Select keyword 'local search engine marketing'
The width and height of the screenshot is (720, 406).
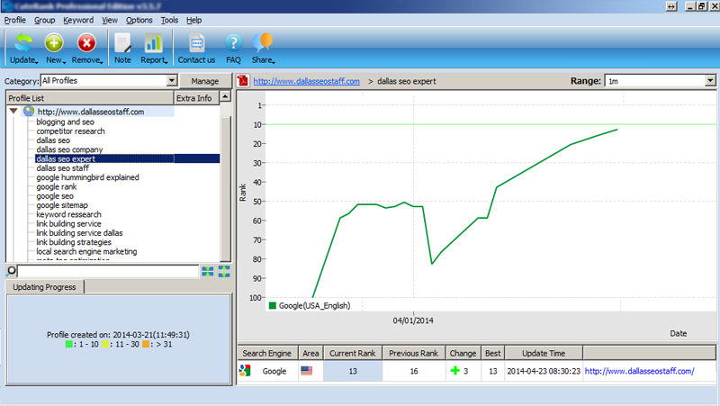[86, 251]
